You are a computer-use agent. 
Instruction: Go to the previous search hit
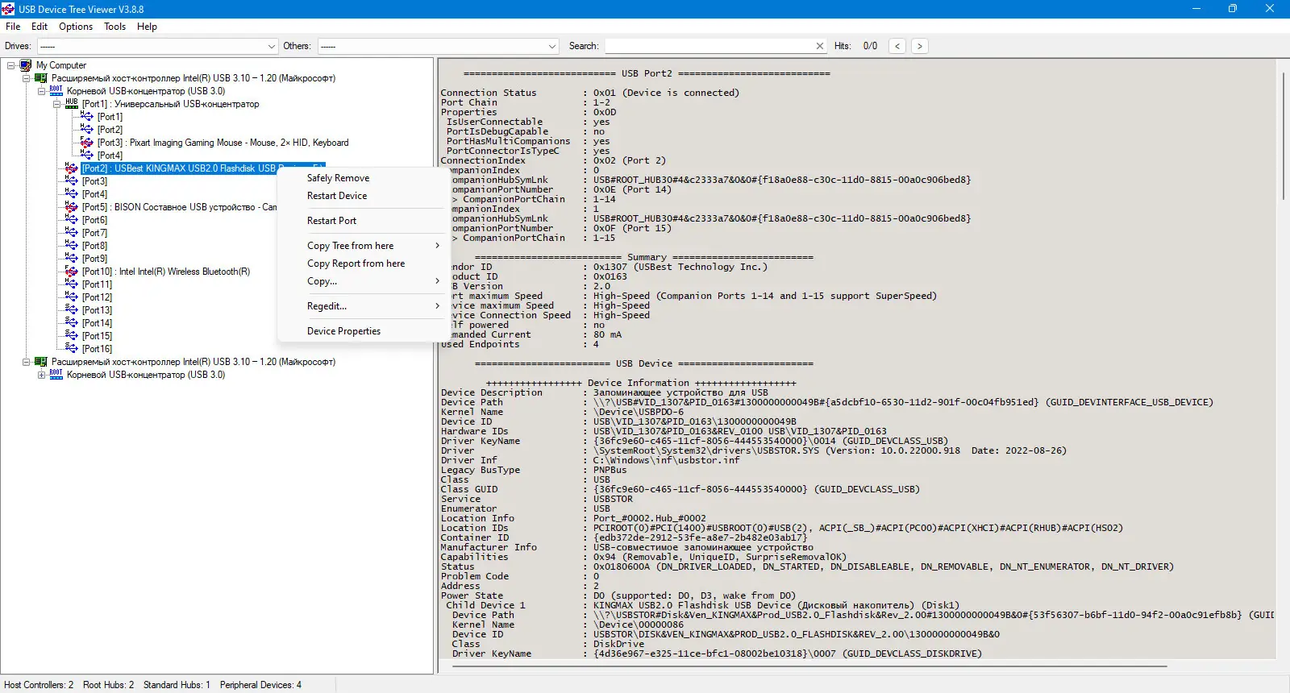click(897, 46)
